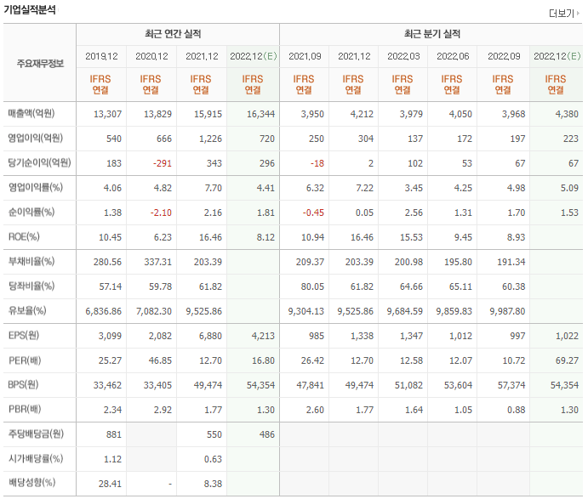Click the 2021.09 quarterly column header
This screenshot has width=588, height=499.
tap(305, 57)
